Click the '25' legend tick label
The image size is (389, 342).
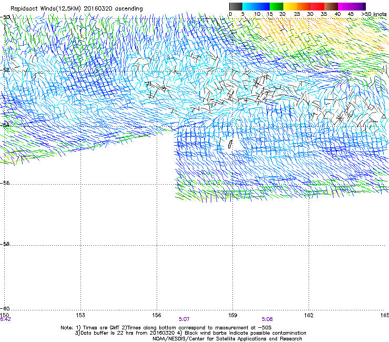[x=296, y=14]
